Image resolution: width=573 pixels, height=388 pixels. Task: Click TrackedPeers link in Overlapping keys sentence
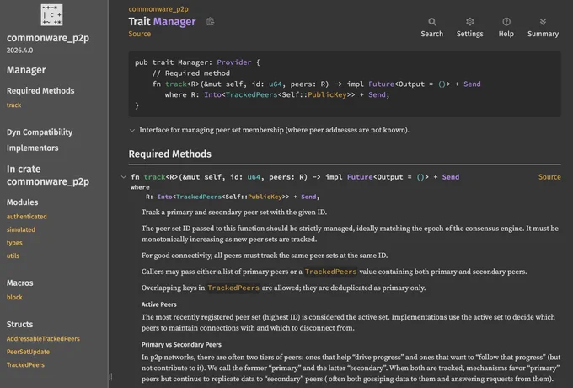(x=233, y=288)
